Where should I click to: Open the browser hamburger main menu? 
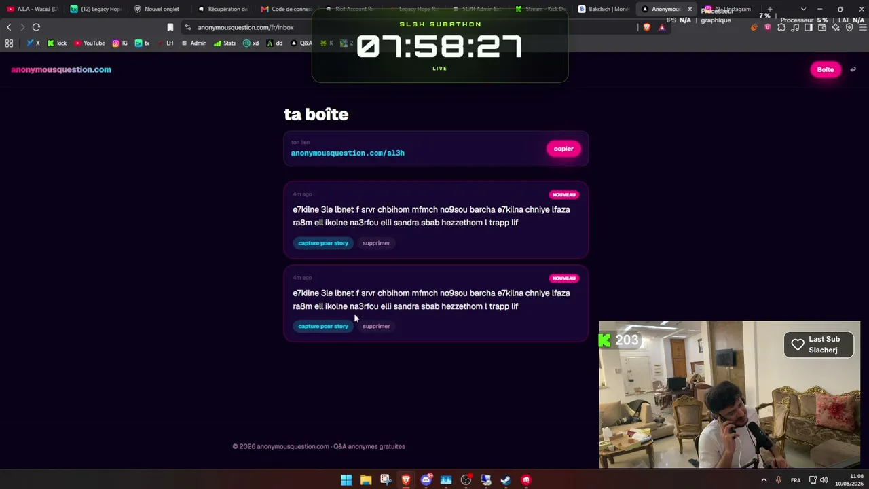tap(863, 27)
